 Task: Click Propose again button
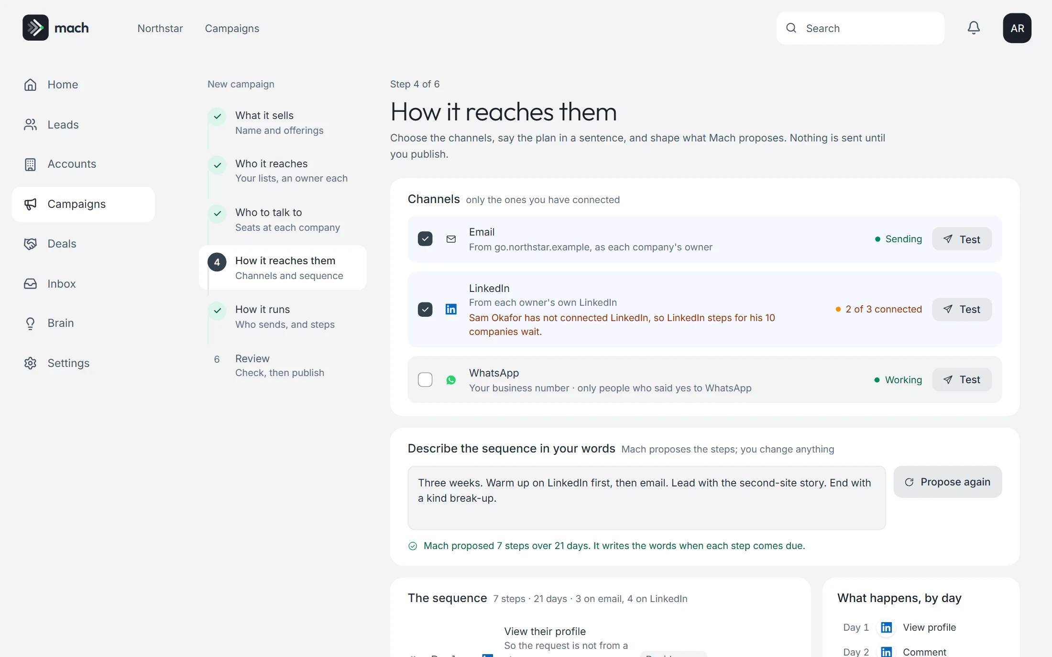(947, 482)
